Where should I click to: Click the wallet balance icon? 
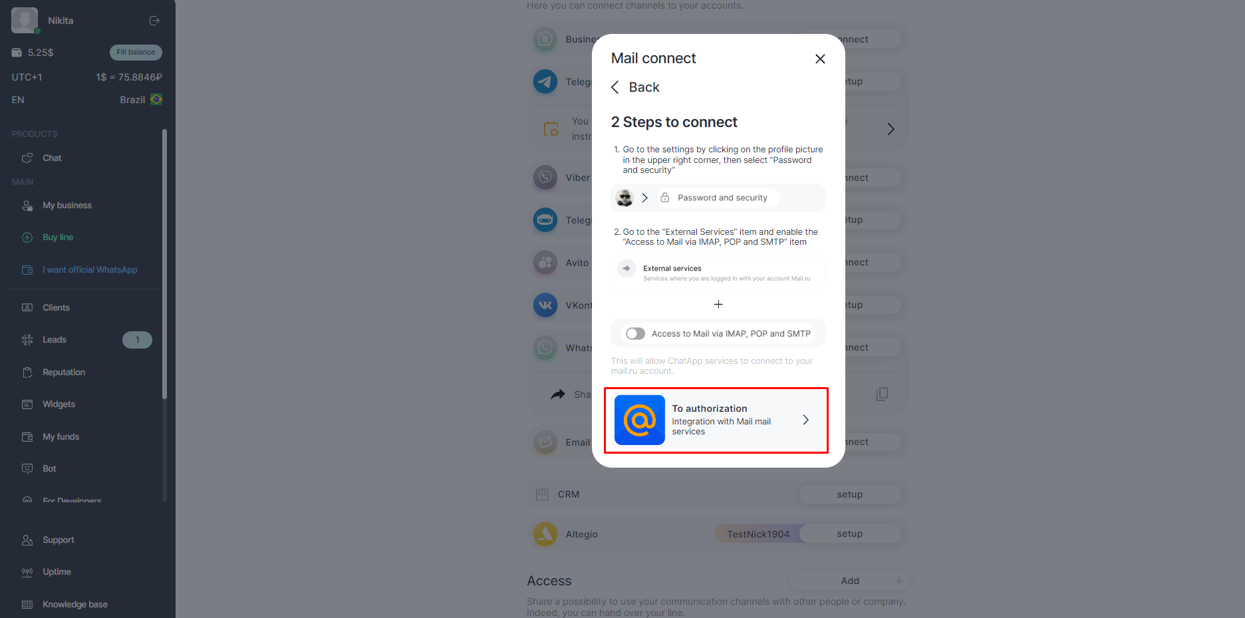[x=17, y=53]
